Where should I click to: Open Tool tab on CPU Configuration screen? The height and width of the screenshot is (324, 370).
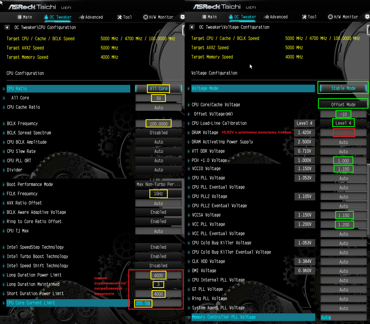pos(125,17)
